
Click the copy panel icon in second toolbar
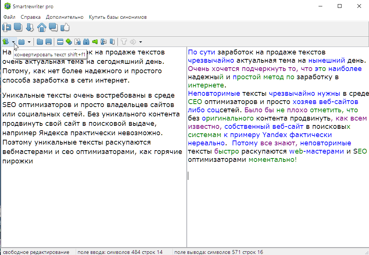pyautogui.click(x=112, y=42)
